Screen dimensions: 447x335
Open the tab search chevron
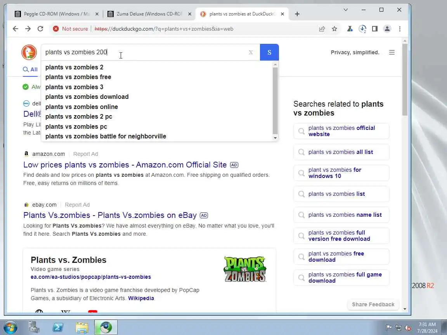pos(345,10)
